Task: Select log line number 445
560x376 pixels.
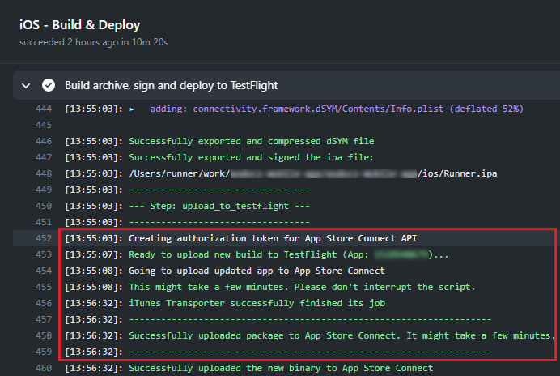Action: point(44,125)
